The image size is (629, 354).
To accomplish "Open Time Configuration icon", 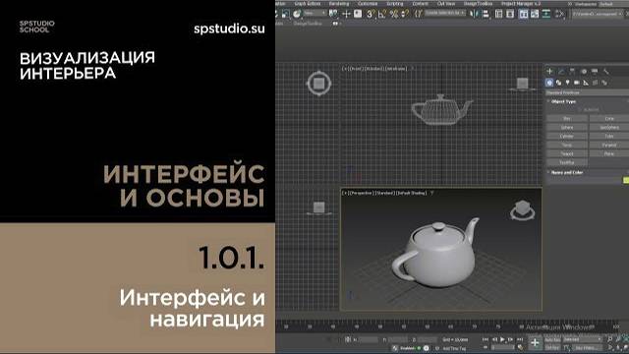I will [x=520, y=347].
